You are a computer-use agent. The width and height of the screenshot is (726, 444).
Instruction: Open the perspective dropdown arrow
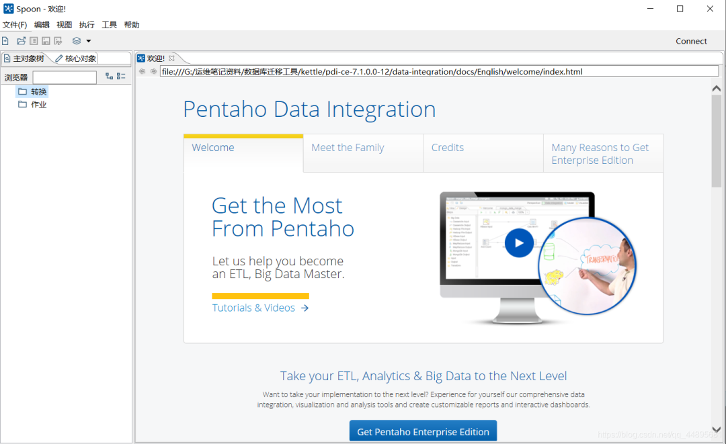pos(89,41)
